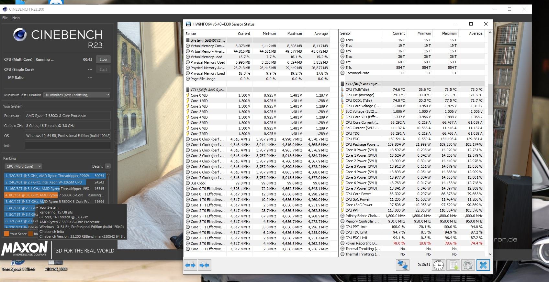Select the CPU PPT sensor row
The width and height of the screenshot is (549, 282).
click(412, 210)
